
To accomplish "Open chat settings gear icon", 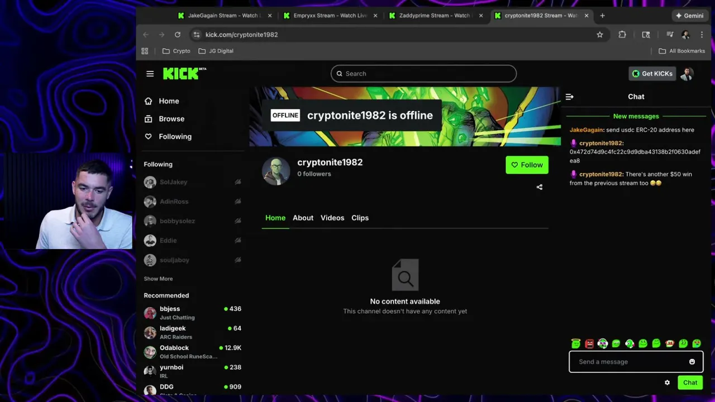I will point(667,383).
